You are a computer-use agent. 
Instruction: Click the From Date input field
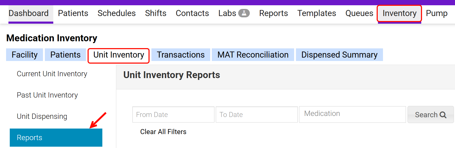point(173,115)
